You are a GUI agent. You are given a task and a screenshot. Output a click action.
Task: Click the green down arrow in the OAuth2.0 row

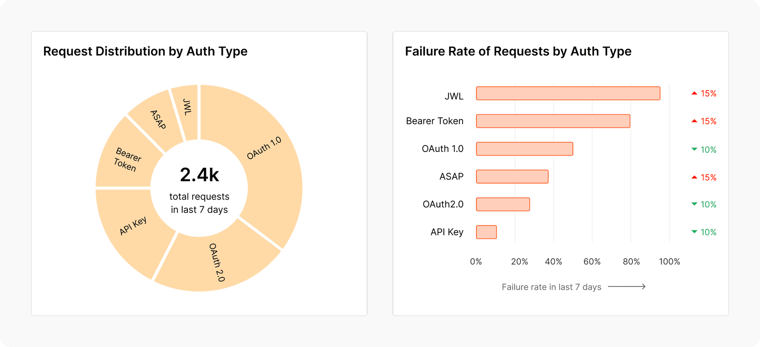click(x=694, y=204)
